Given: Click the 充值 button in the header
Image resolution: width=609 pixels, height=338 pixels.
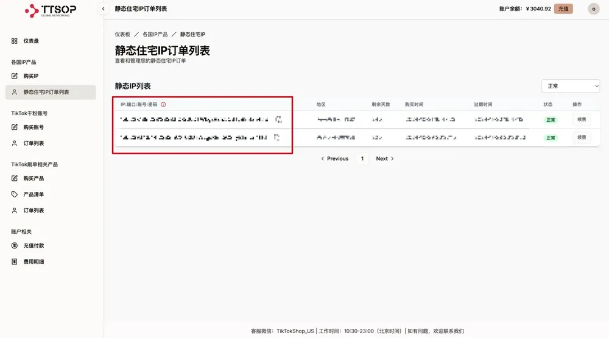Looking at the screenshot, I should pos(563,9).
